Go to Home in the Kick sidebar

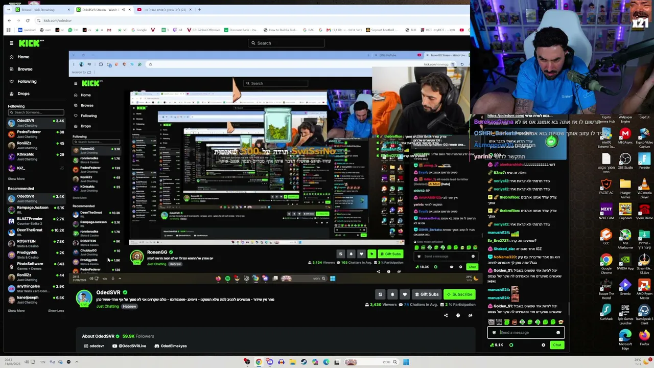click(19, 57)
